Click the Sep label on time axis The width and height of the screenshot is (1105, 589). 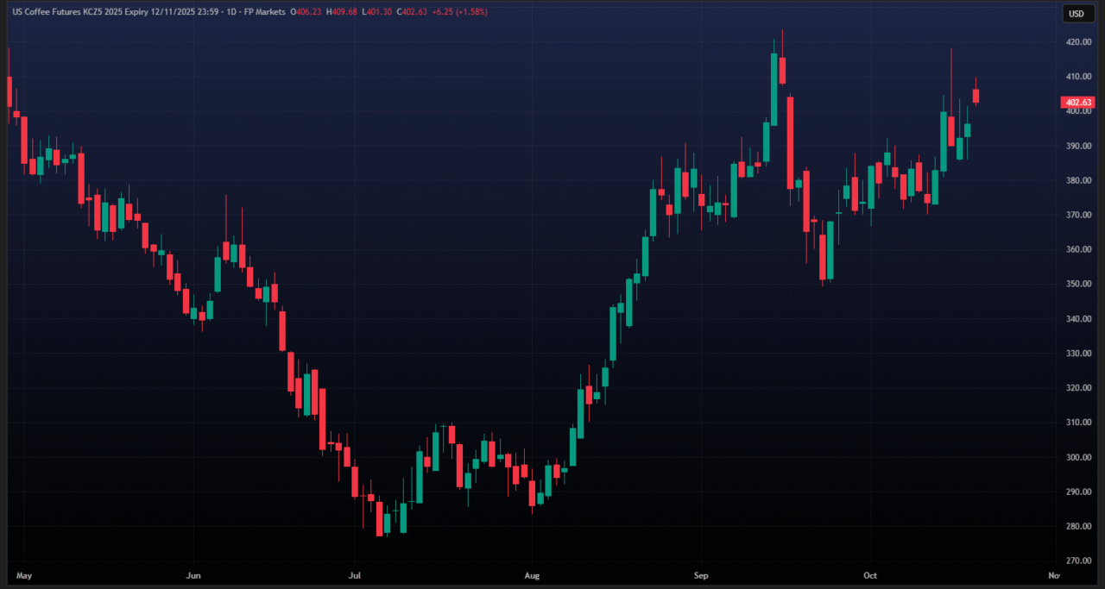(701, 575)
